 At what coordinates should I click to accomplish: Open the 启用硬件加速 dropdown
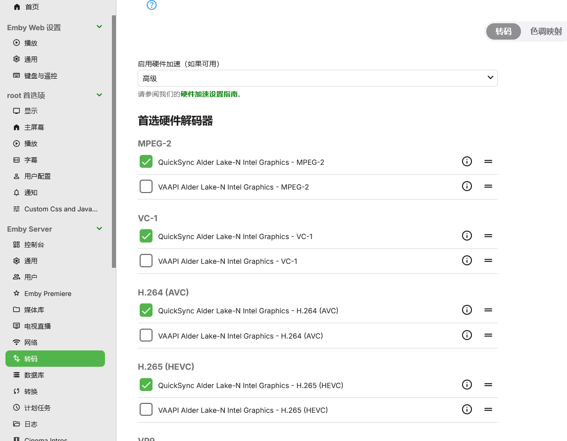pyautogui.click(x=317, y=78)
